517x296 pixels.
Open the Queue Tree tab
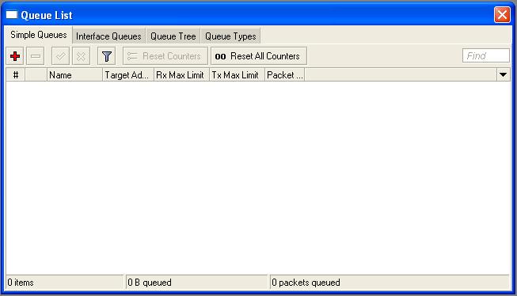[x=173, y=36]
